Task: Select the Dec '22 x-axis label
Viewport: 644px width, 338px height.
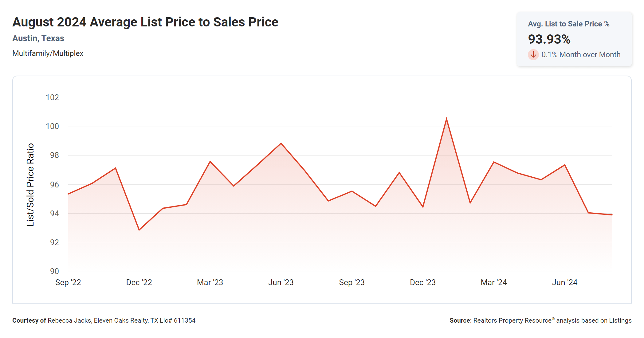Action: tap(139, 282)
